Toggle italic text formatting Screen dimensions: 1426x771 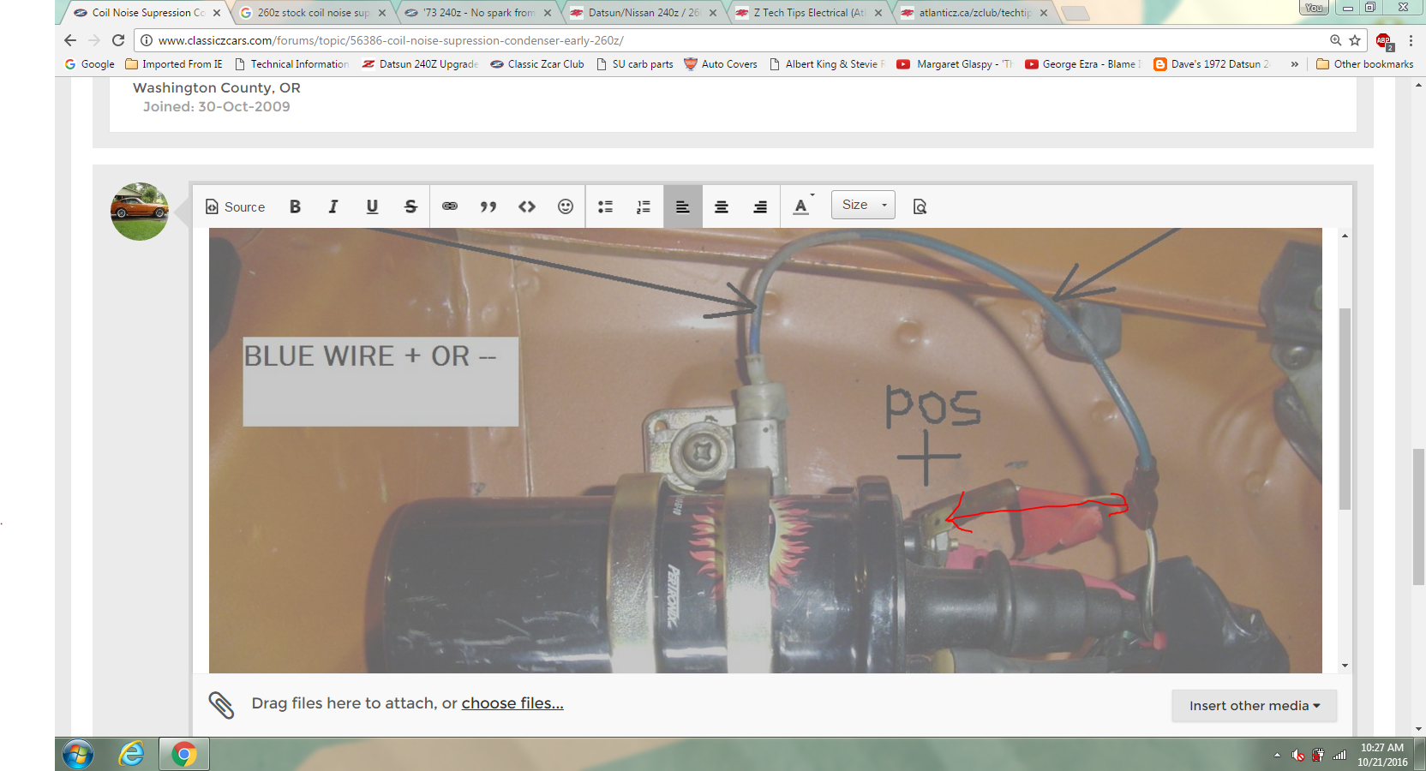[333, 206]
